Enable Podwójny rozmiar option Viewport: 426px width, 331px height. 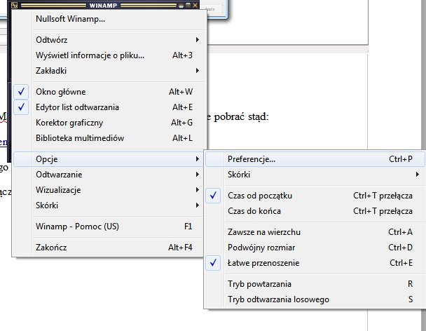point(315,248)
